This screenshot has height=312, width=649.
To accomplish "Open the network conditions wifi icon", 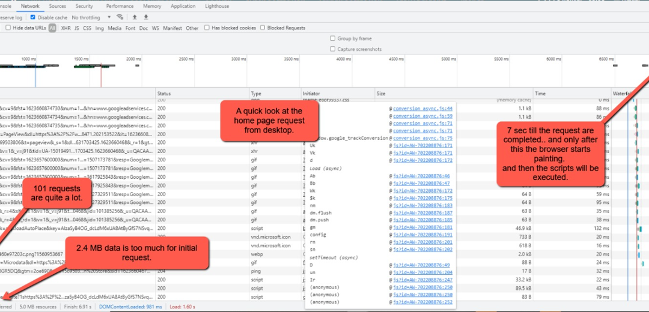I will pos(120,17).
